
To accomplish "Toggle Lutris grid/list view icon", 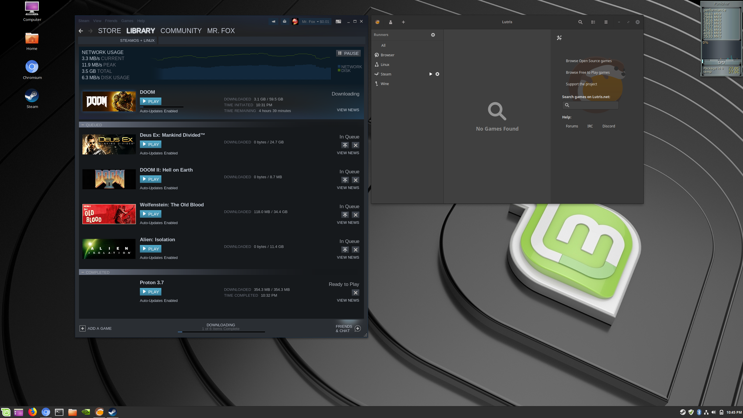I will tap(593, 22).
